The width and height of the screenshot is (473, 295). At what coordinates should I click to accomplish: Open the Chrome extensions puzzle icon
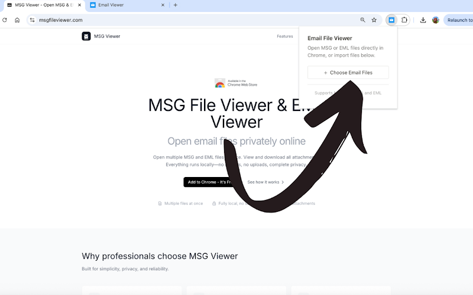coord(404,19)
